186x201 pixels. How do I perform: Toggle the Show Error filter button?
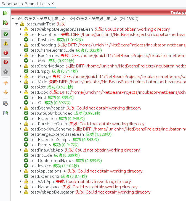[6, 53]
